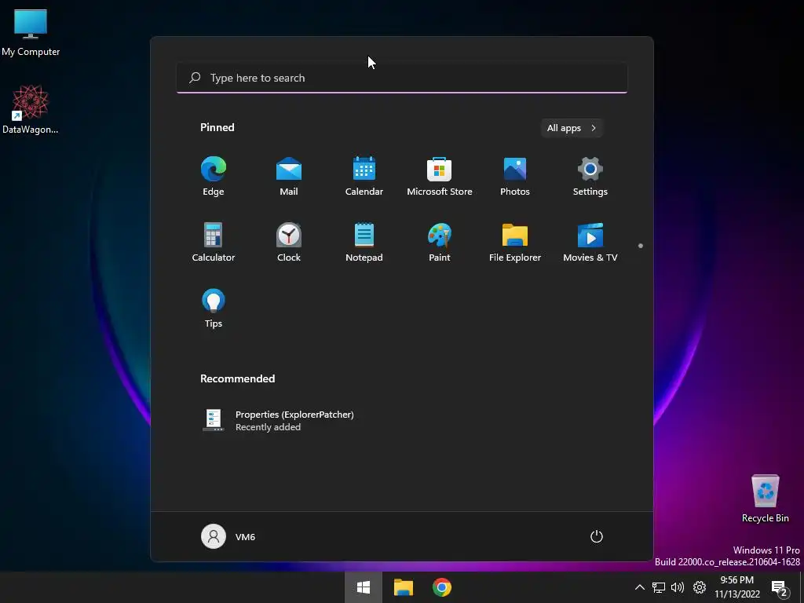
Task: Open the VM6 user account menu
Action: tap(228, 536)
